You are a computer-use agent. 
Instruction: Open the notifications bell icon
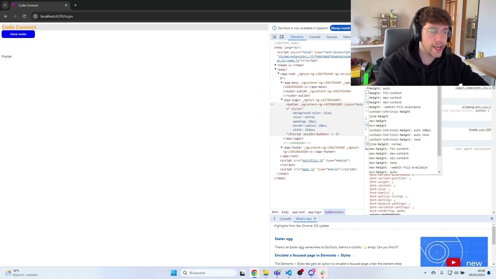(x=489, y=273)
